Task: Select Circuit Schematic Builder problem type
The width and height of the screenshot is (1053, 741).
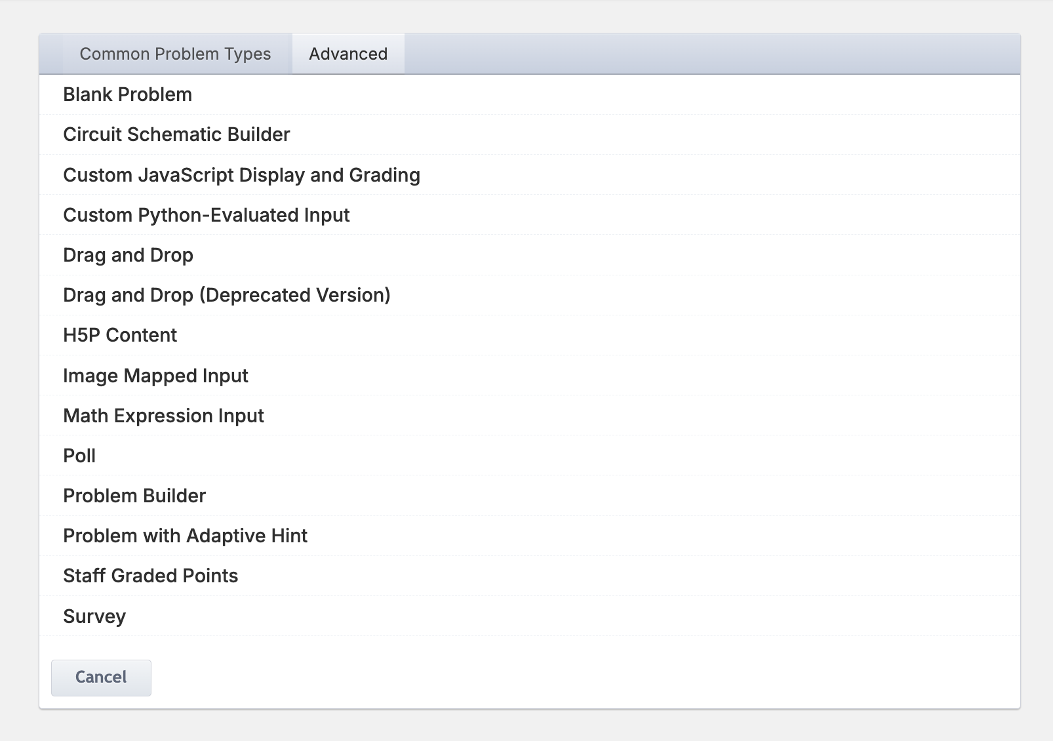Action: click(176, 134)
